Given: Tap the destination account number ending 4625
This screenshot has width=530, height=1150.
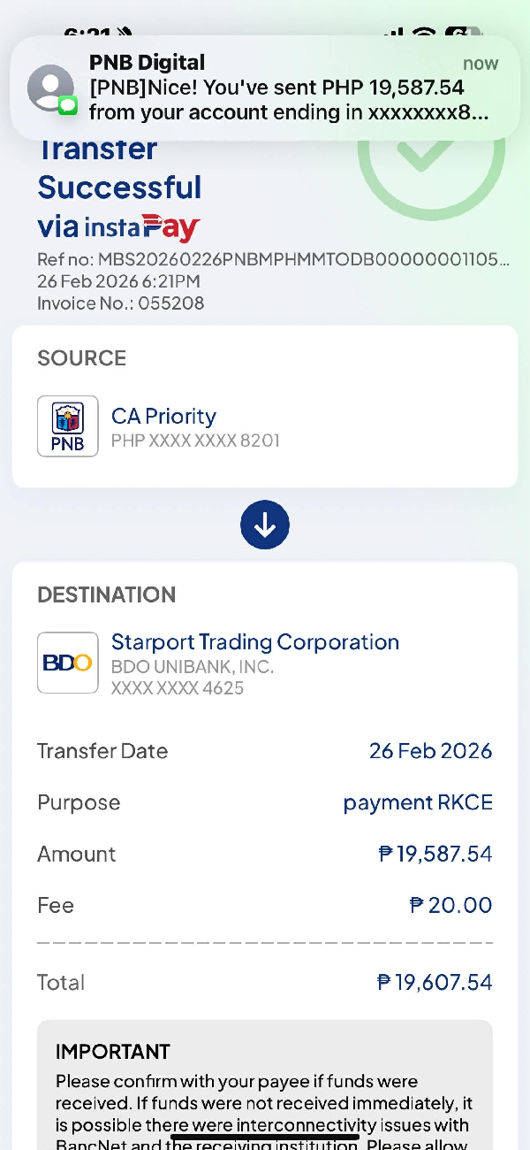Looking at the screenshot, I should click(x=178, y=688).
